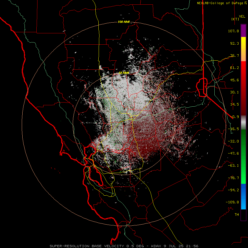This screenshot has height=248, width=248.
Task: Click the 45.6 velocity scale value
Action: pyautogui.click(x=234, y=80)
